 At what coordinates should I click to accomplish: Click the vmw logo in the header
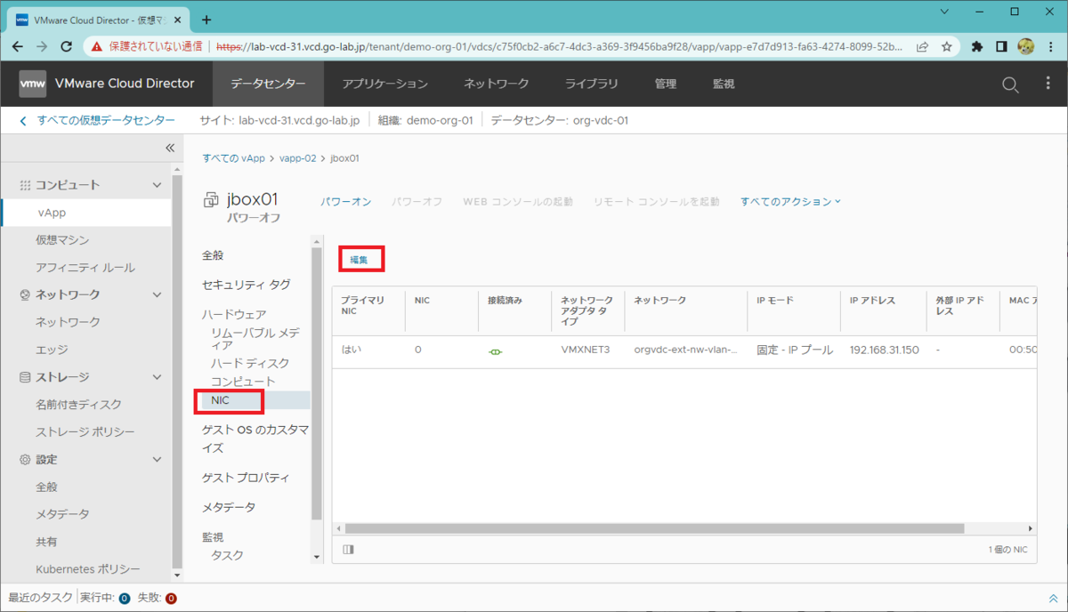pyautogui.click(x=32, y=84)
